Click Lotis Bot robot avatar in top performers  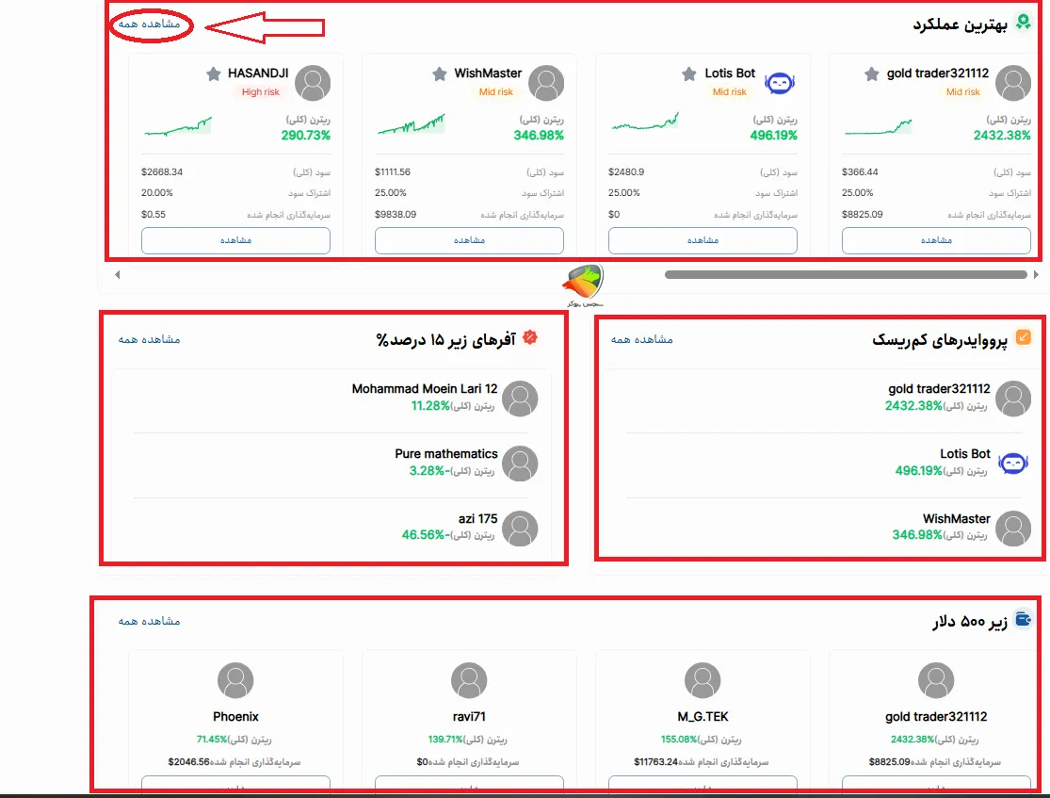pos(780,84)
